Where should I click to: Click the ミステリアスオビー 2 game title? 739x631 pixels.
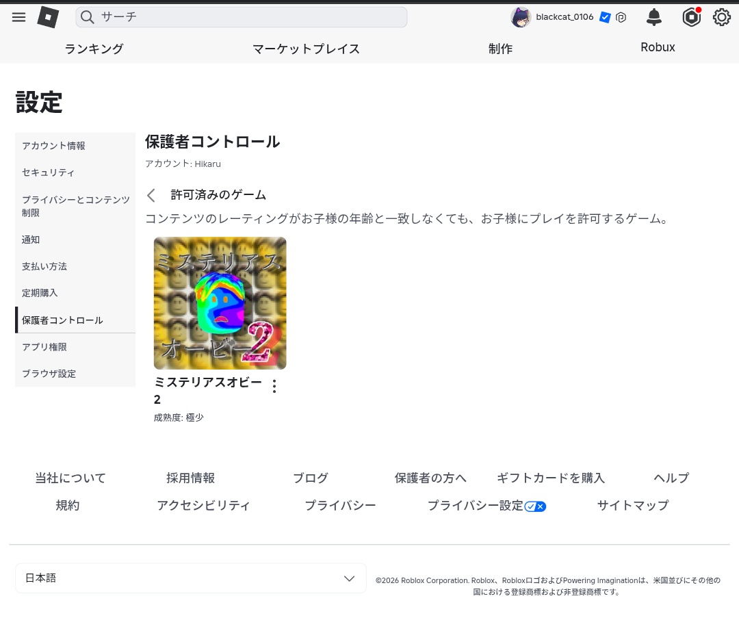207,391
